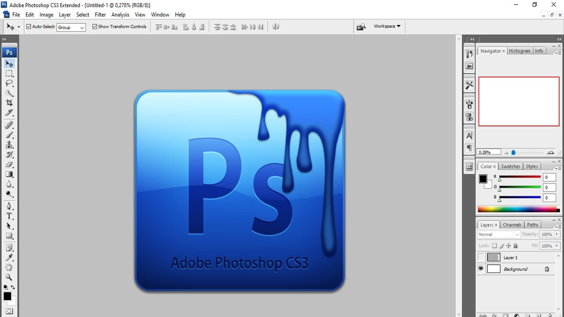Open the History panel icon in dock
The width and height of the screenshot is (564, 317).
click(469, 54)
